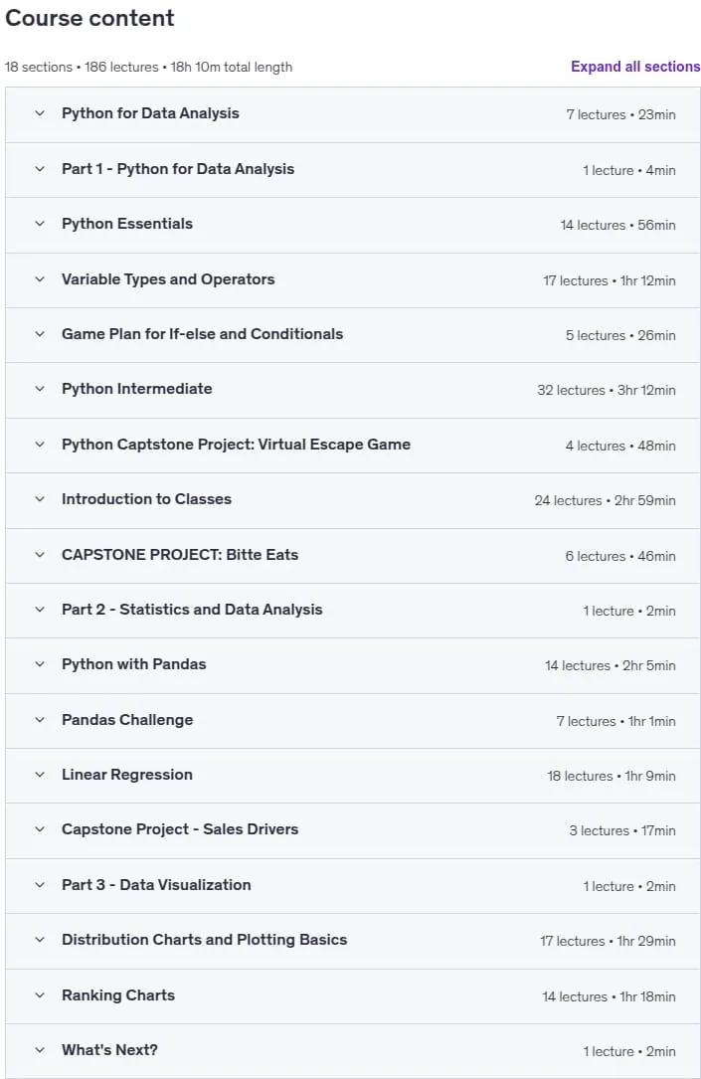This screenshot has height=1079, width=701.
Task: Open Distribution Charts and Plotting Basics
Action: (x=204, y=940)
